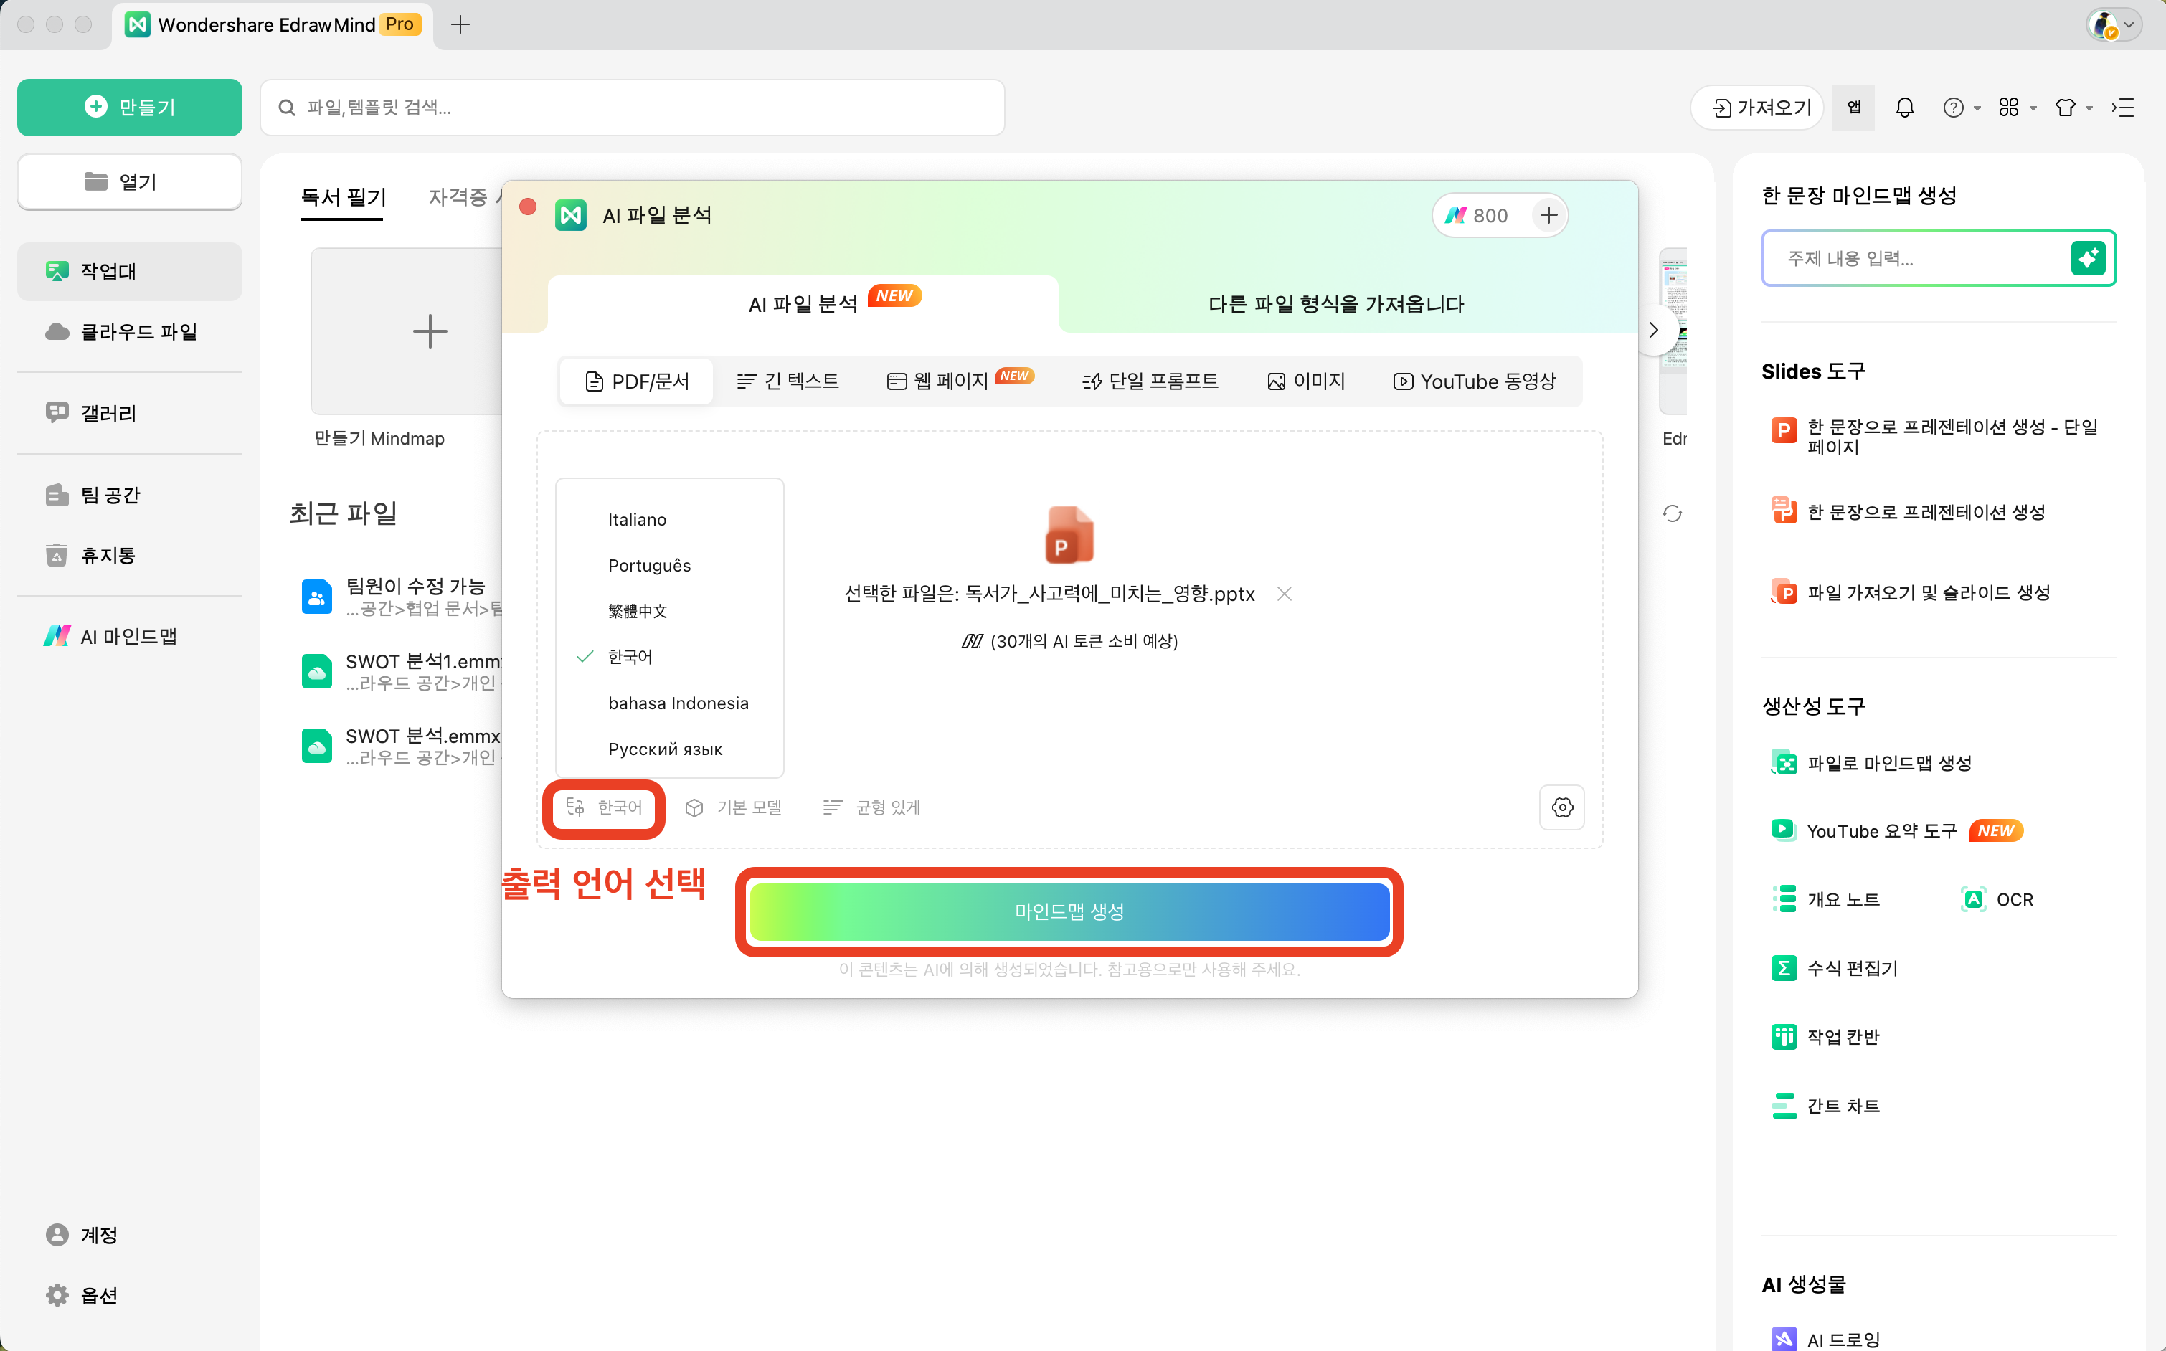Add AI tokens with the plus button
This screenshot has width=2166, height=1351.
click(x=1548, y=215)
